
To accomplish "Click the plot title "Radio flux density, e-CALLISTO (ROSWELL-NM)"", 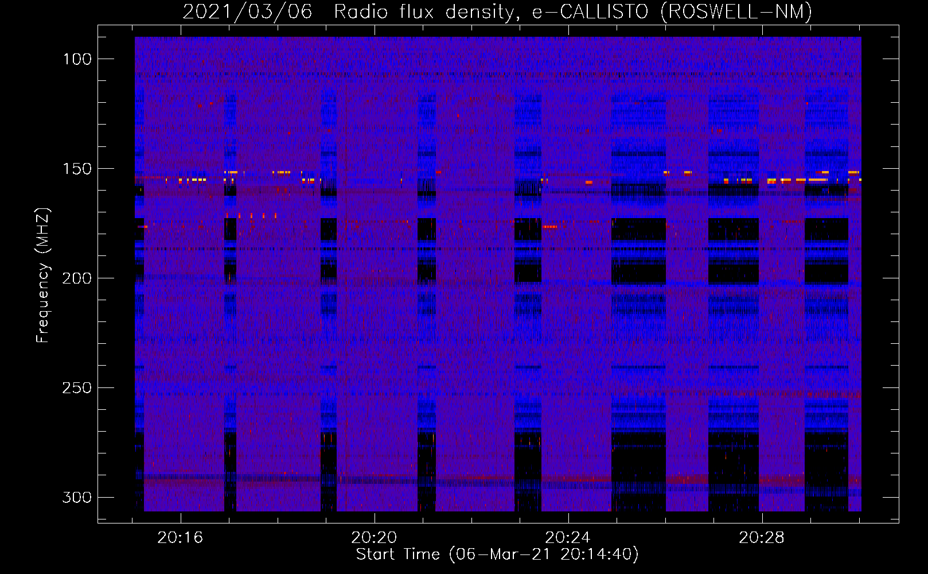I will point(573,11).
